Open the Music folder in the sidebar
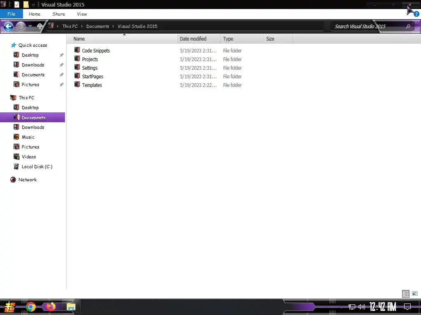Screen dimensions: 421x315 [28, 137]
